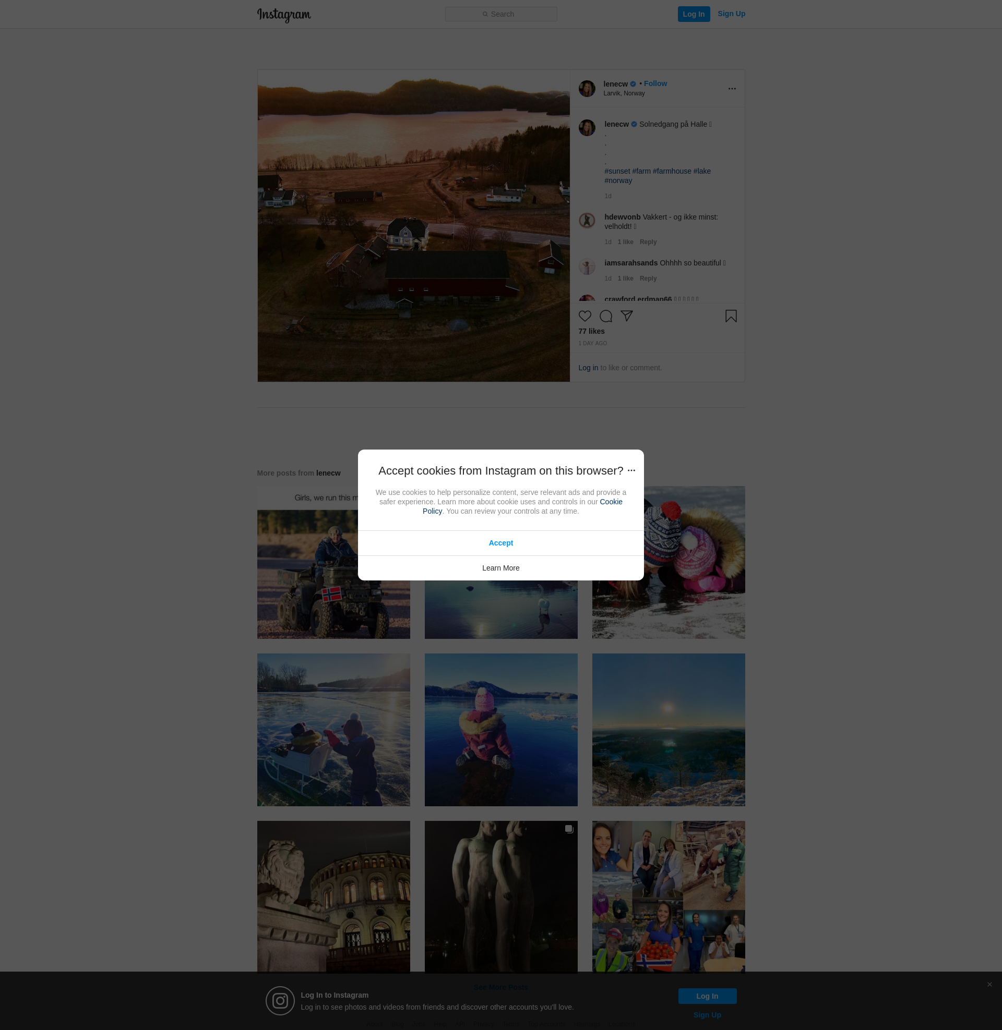Screen dimensions: 1002x1030
Task: Follow the lenecw account
Action: [655, 83]
